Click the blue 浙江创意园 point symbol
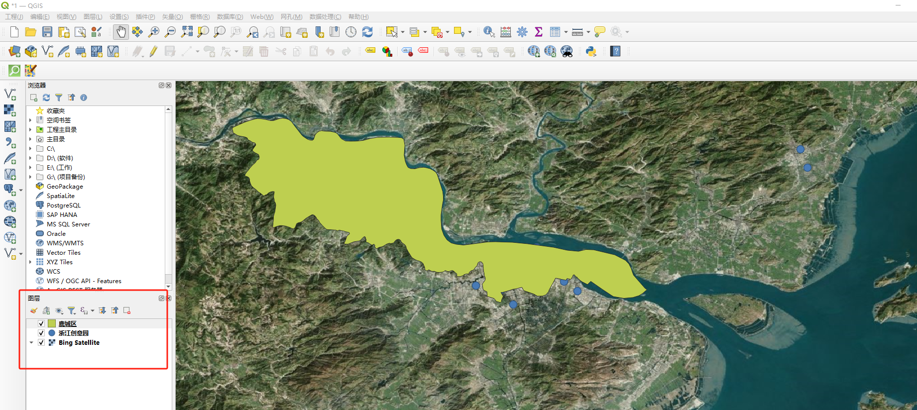917x410 pixels. pos(52,333)
